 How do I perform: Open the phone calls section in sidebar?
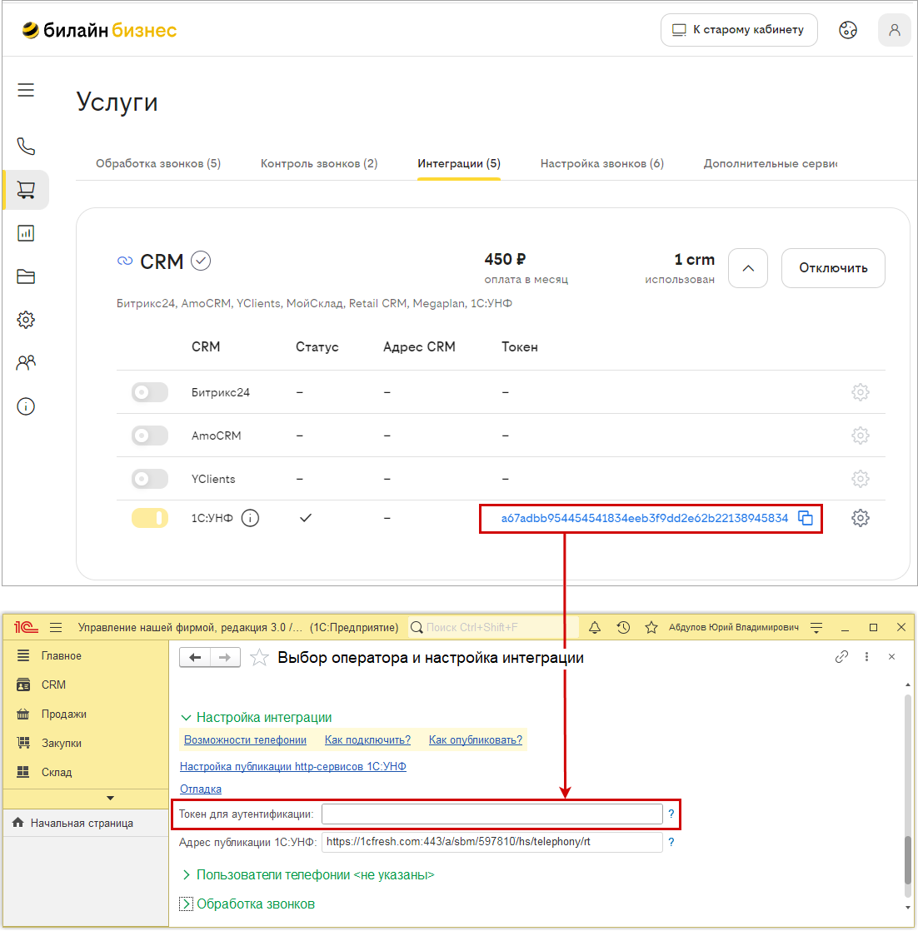(x=26, y=146)
